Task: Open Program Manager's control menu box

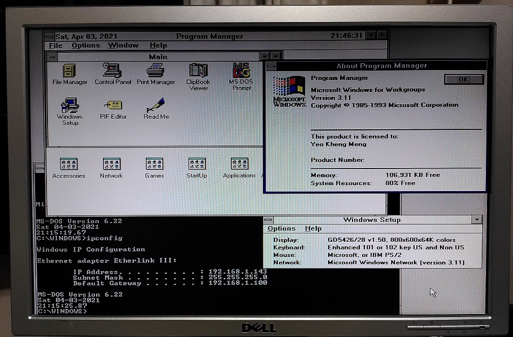Action: click(x=49, y=36)
